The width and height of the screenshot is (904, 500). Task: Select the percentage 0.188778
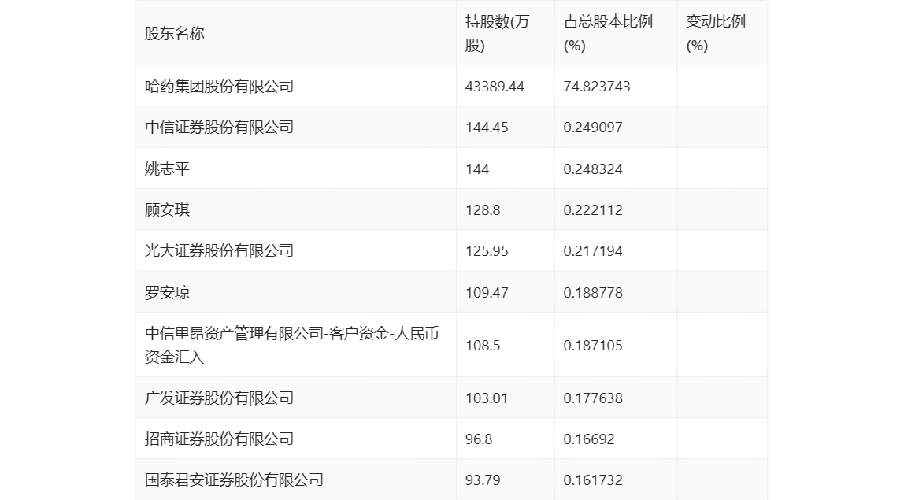(593, 292)
